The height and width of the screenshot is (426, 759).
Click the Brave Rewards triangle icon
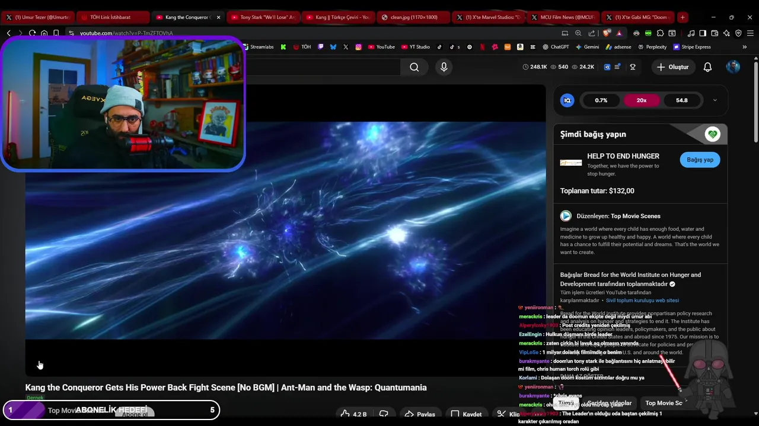pos(619,33)
